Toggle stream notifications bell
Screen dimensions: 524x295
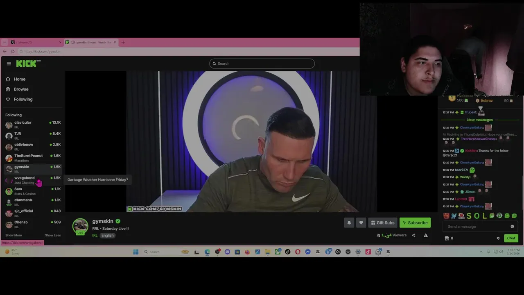tap(349, 222)
